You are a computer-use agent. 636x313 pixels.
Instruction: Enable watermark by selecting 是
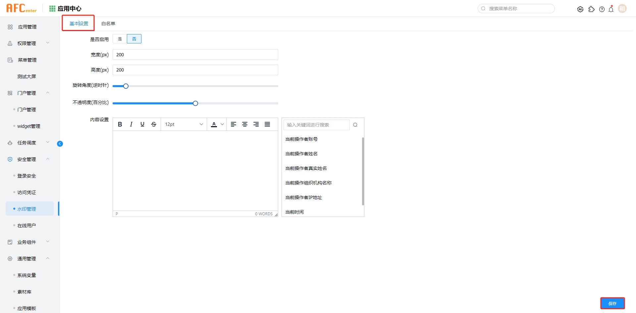(120, 39)
